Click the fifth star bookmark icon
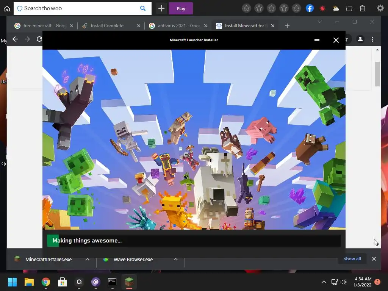Image resolution: width=388 pixels, height=291 pixels. point(296,8)
